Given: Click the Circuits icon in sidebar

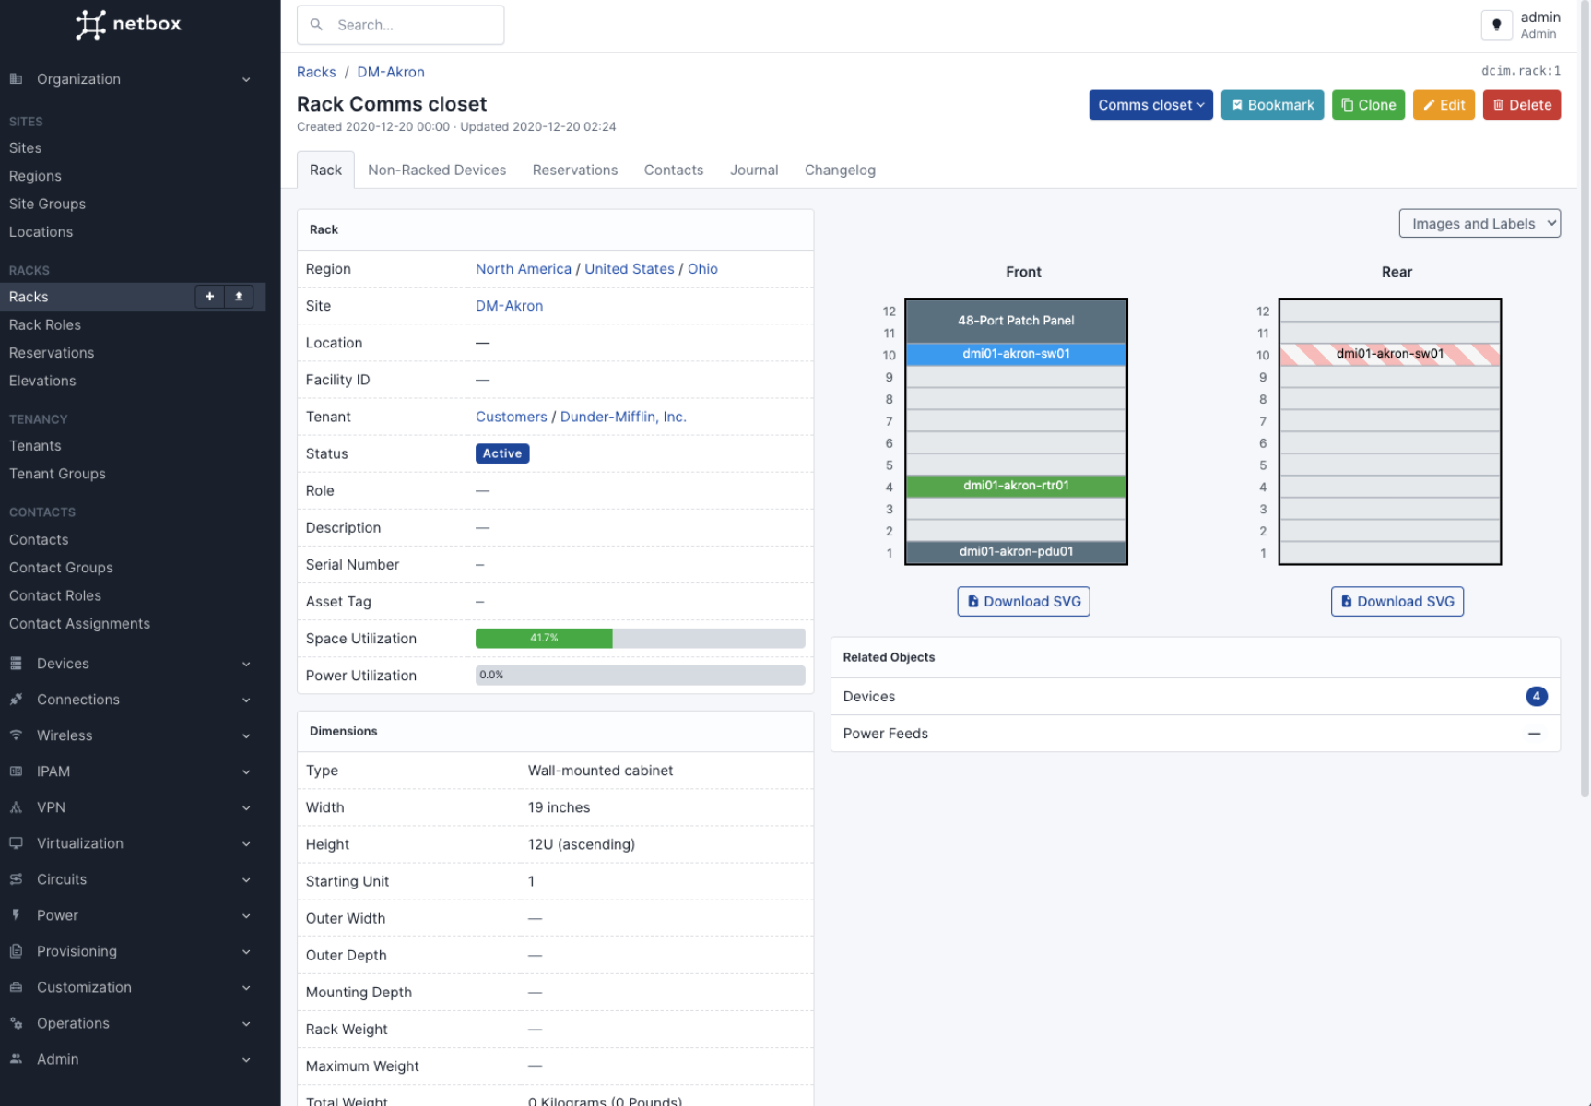Looking at the screenshot, I should (x=17, y=879).
